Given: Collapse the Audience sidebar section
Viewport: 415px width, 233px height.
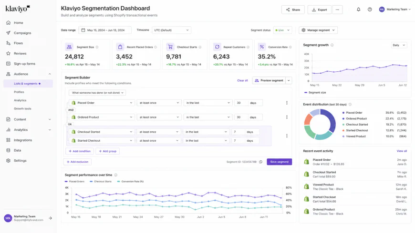Looking at the screenshot, I should point(50,74).
